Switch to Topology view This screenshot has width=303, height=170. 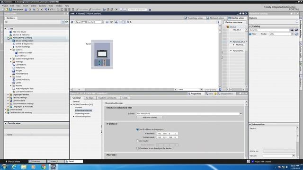click(194, 18)
